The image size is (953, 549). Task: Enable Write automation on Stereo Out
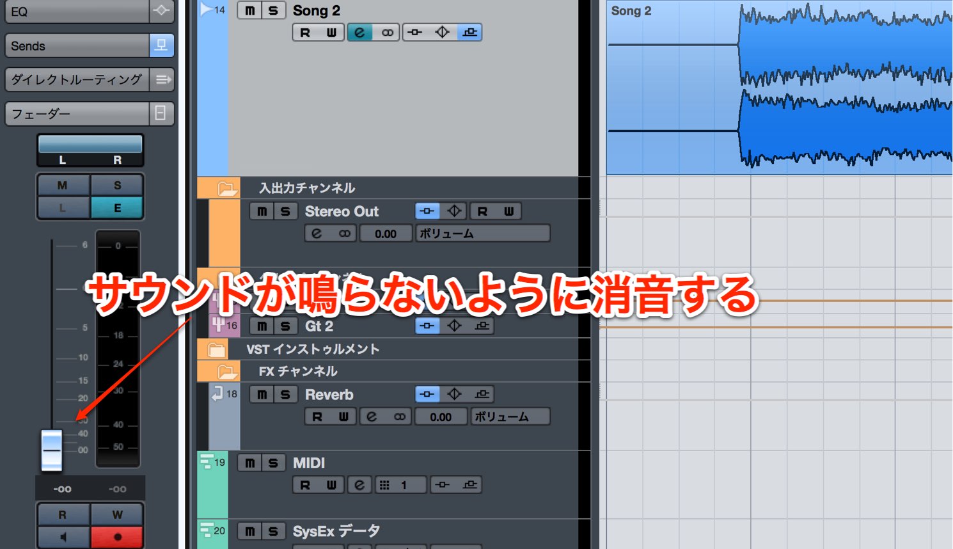coord(508,211)
